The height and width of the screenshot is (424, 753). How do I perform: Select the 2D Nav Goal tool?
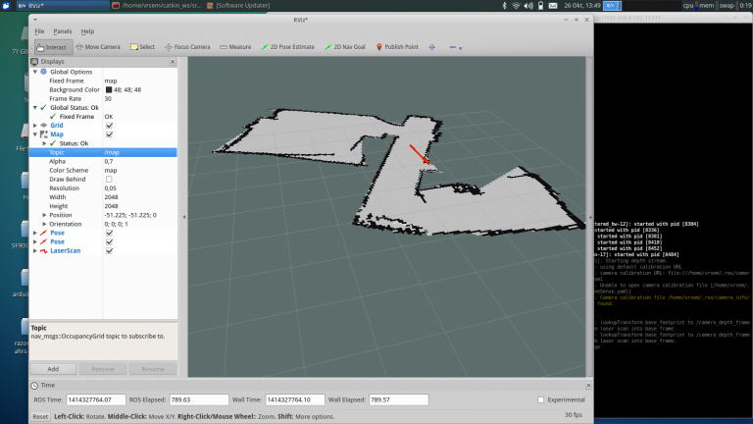click(345, 47)
